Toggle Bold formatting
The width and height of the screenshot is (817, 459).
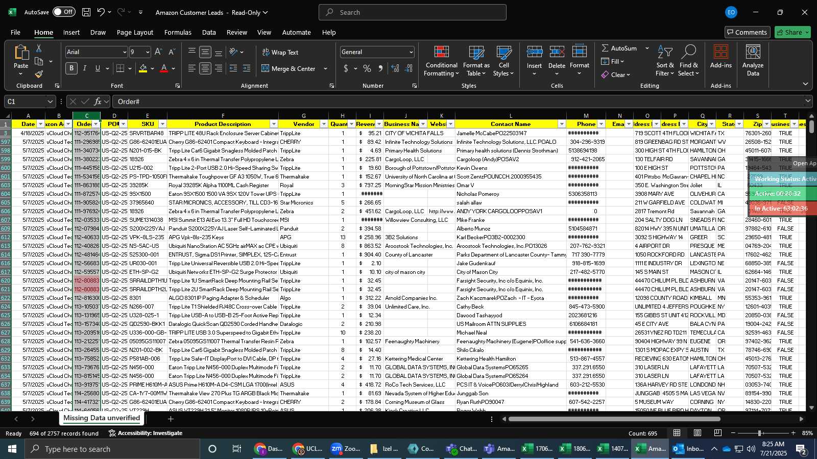coord(71,68)
